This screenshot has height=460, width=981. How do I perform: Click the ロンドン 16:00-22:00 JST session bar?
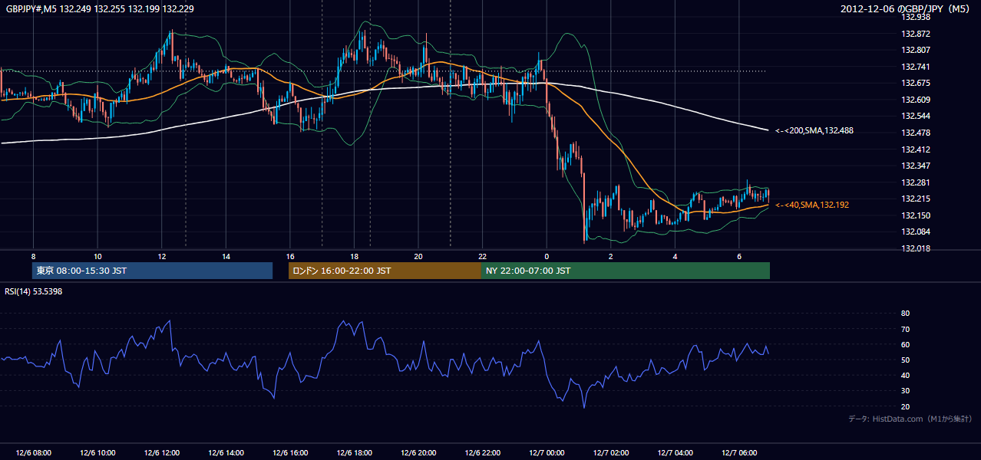pos(385,271)
